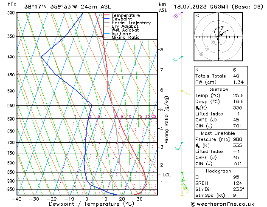Viewport: 267px width, 207px height.
Task: Click the PW (cm) value 1.34
Action: click(239, 82)
